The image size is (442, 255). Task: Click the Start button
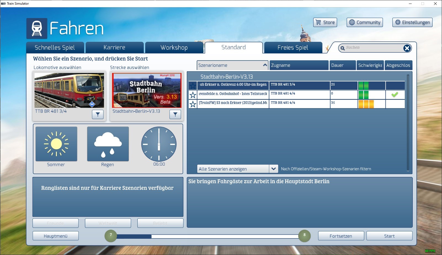pos(389,236)
